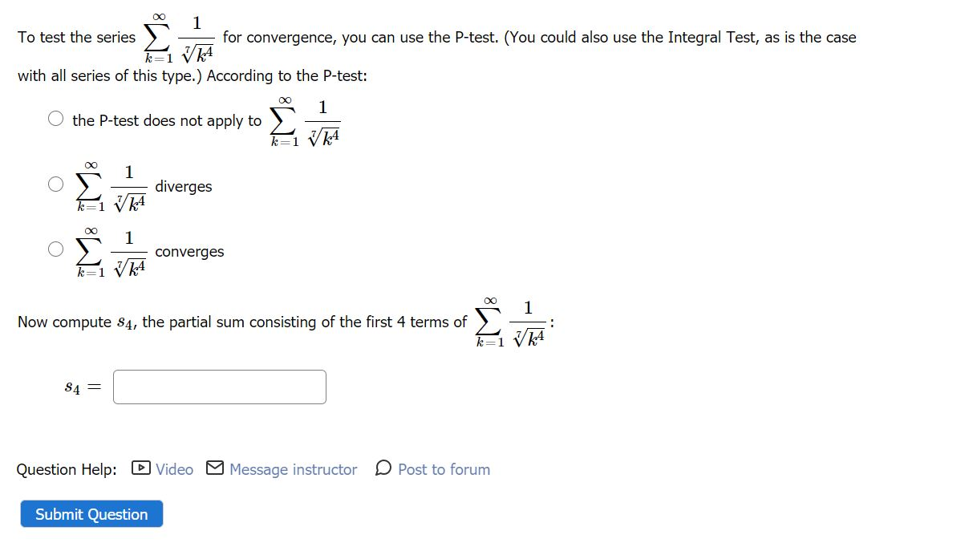The width and height of the screenshot is (965, 543).
Task: Open the Video help link
Action: (174, 469)
